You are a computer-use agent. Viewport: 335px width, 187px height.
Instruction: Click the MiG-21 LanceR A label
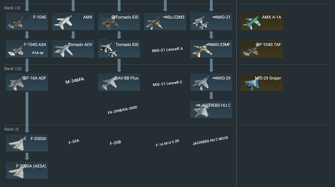[167, 50]
